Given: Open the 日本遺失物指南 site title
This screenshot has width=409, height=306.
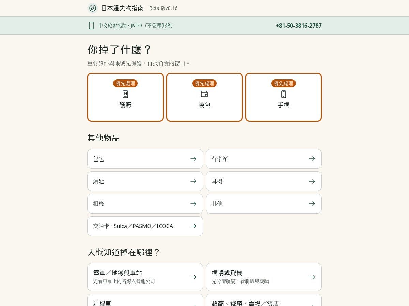Looking at the screenshot, I should [123, 8].
